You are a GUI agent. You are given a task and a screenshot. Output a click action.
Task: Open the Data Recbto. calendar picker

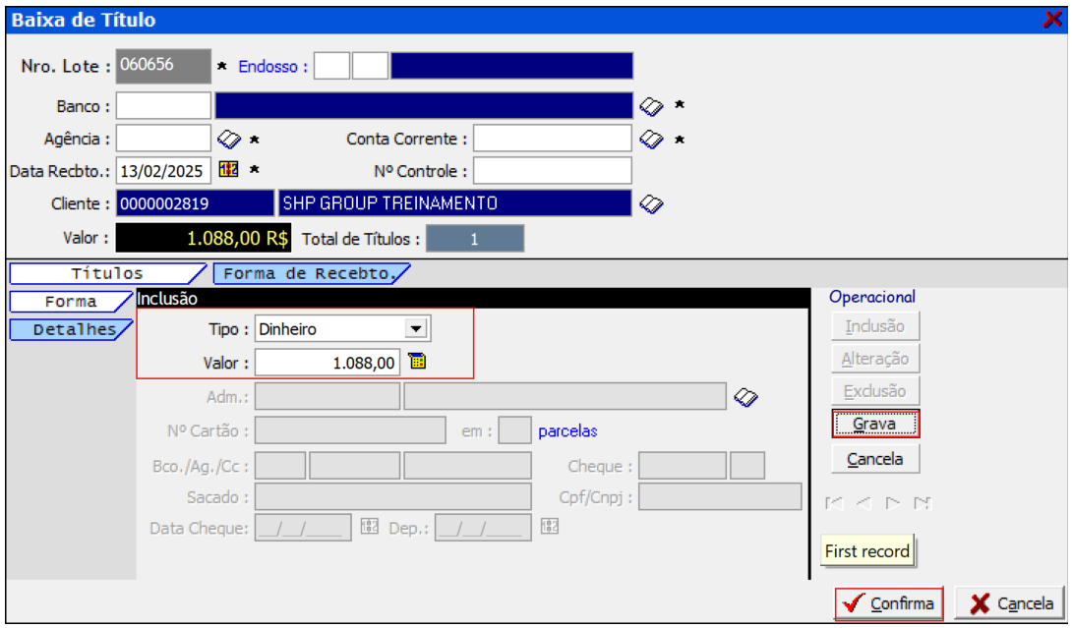pyautogui.click(x=228, y=170)
